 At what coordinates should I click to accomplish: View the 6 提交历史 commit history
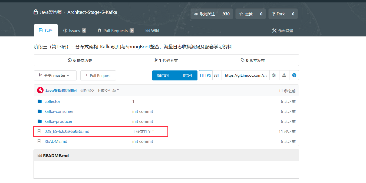80,60
